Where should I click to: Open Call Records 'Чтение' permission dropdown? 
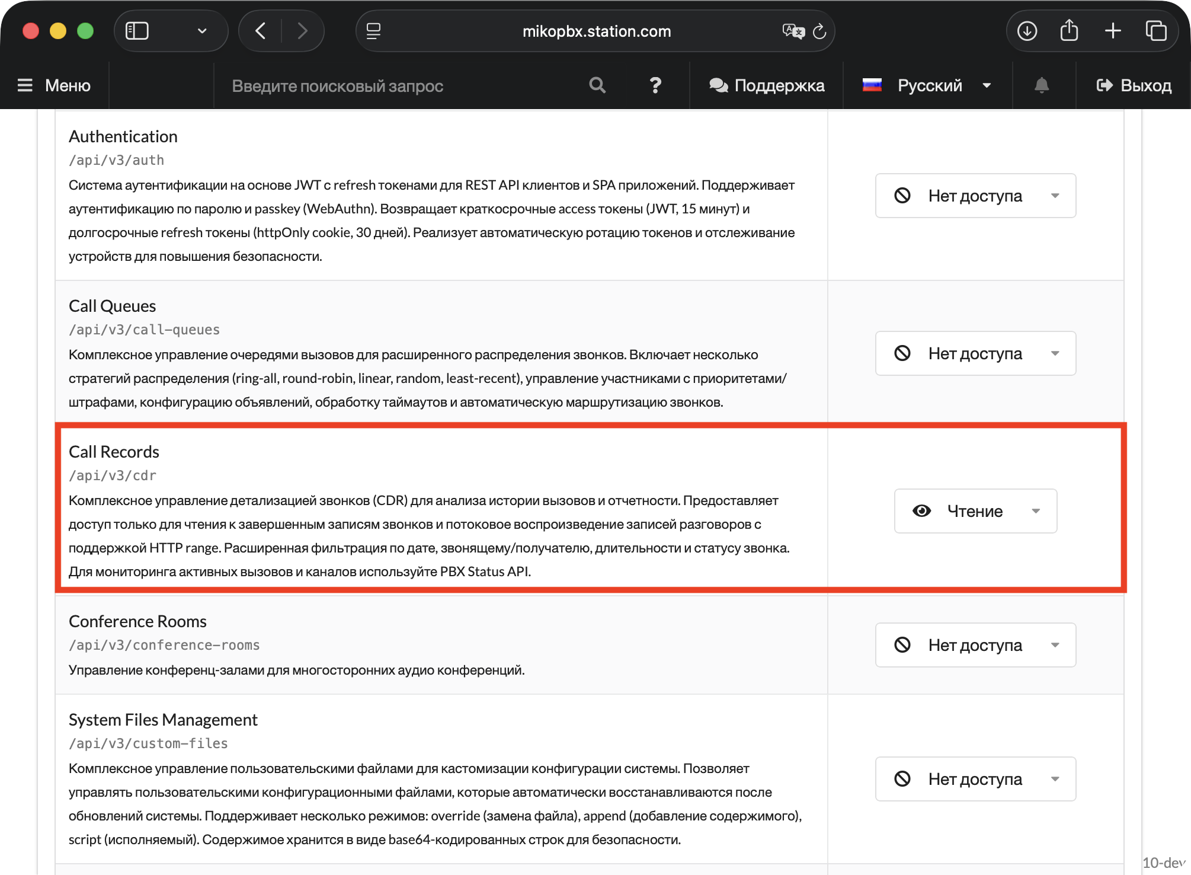tap(975, 511)
